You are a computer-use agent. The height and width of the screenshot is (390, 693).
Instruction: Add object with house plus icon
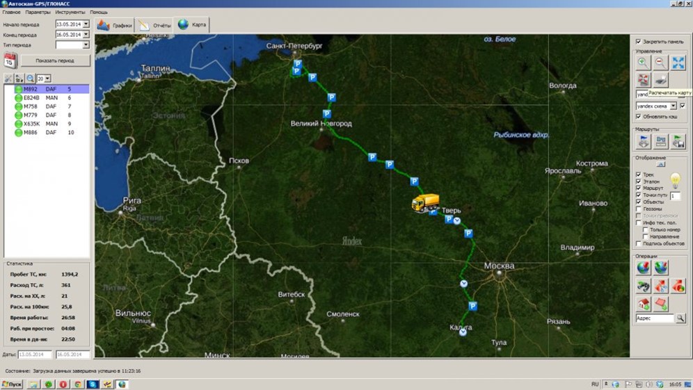644,304
